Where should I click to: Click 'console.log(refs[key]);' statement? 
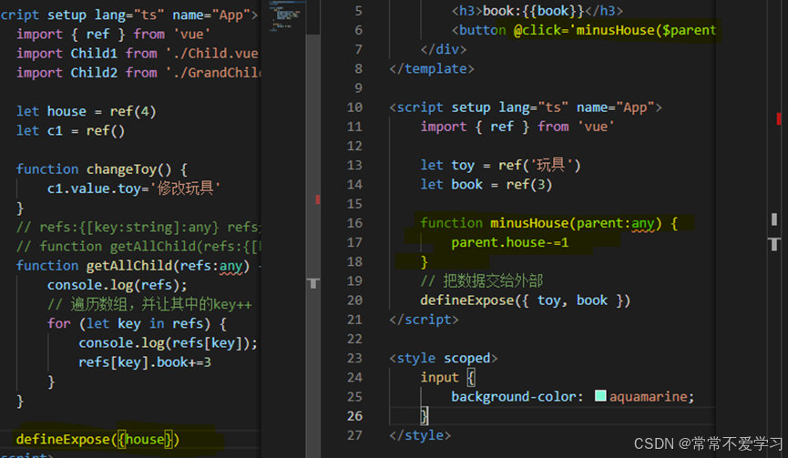coord(168,343)
